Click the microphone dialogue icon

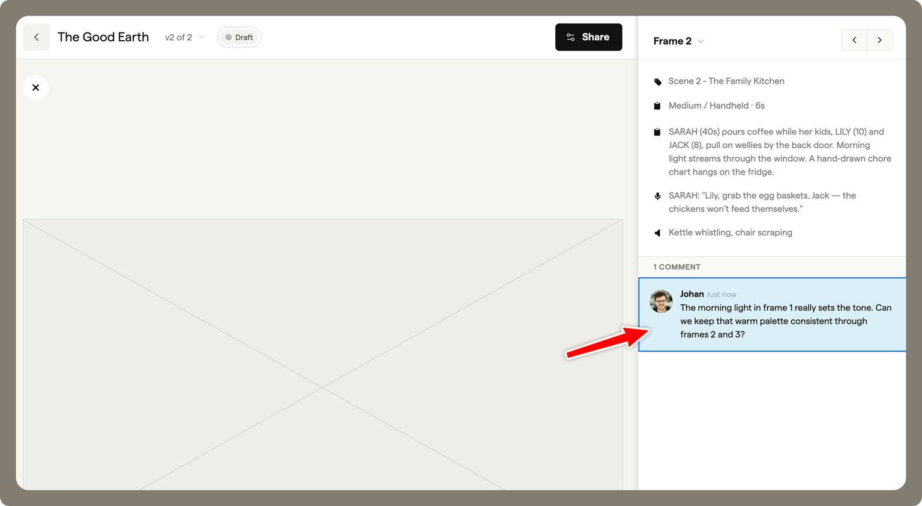tap(657, 196)
